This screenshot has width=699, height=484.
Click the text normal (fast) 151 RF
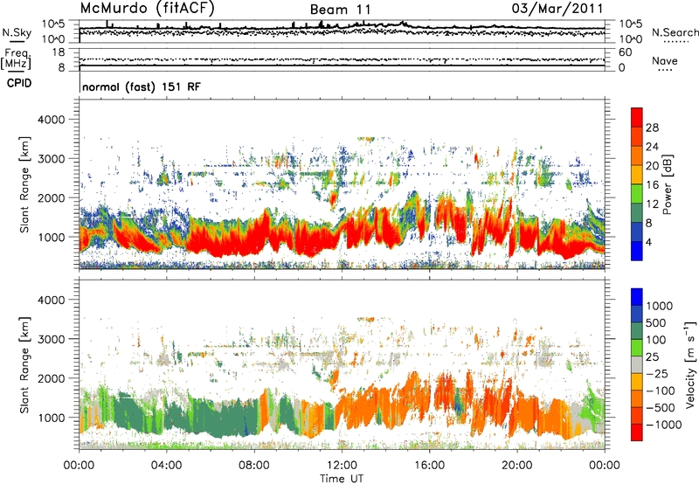coord(142,86)
